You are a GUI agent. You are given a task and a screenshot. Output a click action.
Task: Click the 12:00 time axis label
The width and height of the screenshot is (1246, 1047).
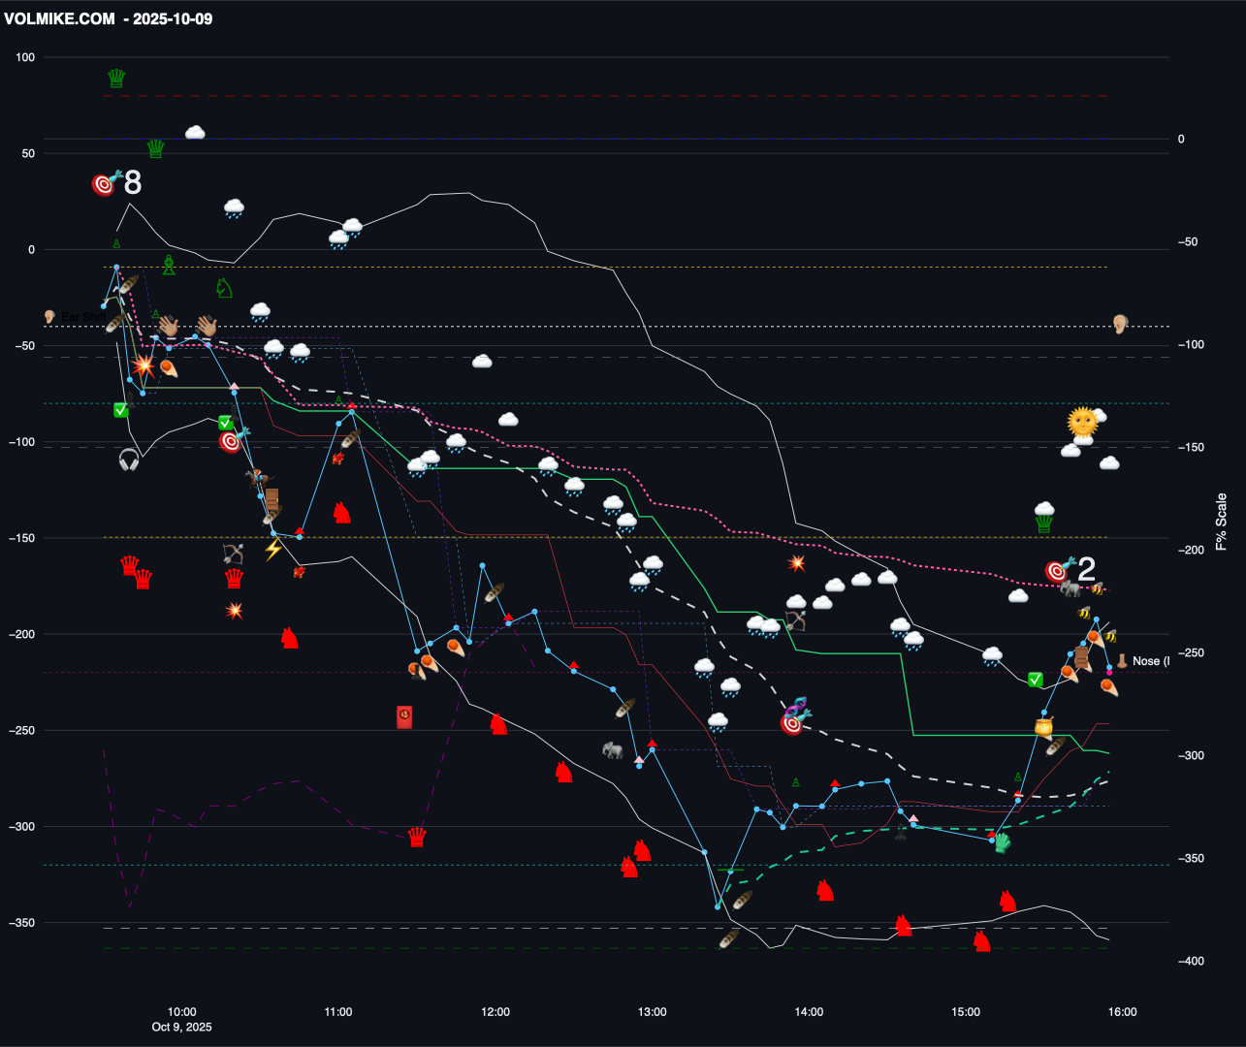click(495, 1012)
